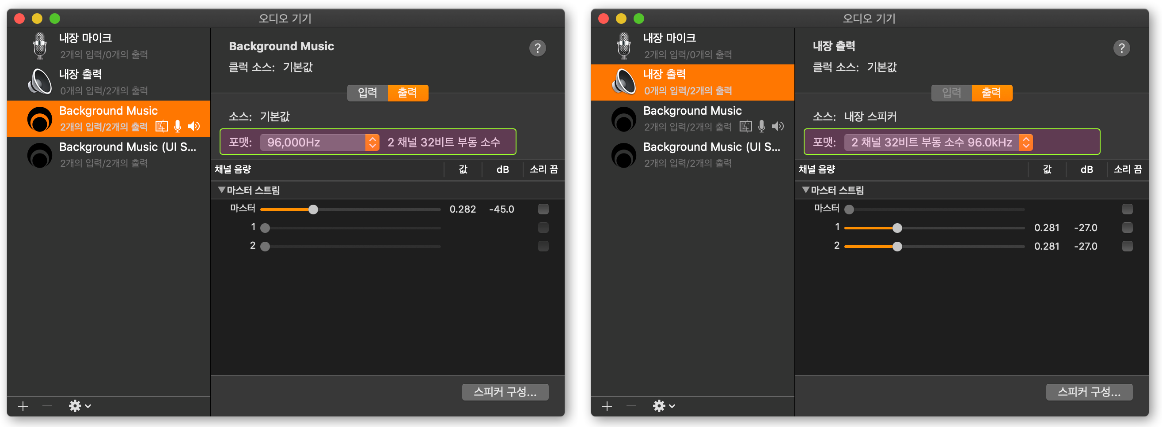Click the default output speaker badge in left window

coord(194,127)
